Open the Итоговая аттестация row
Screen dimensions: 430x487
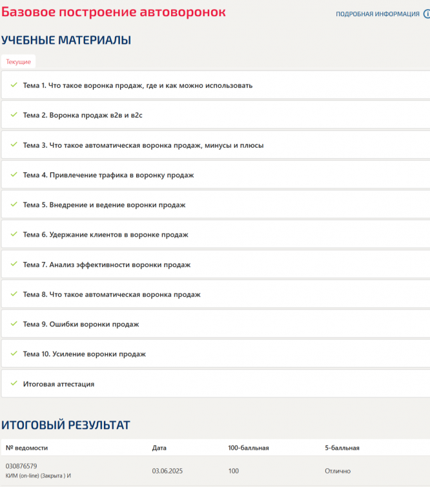[x=216, y=384]
